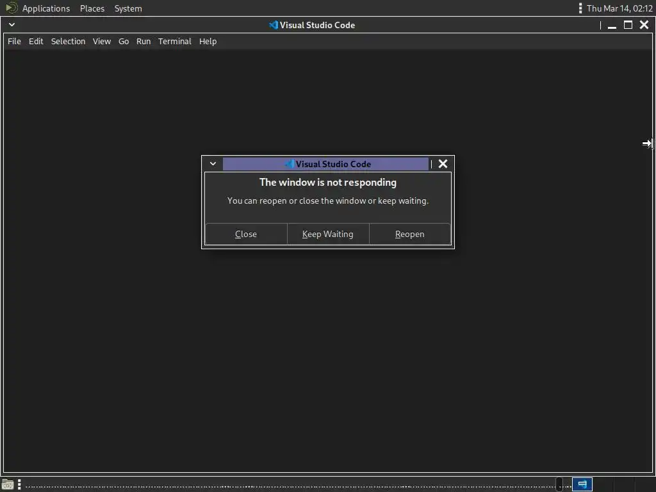Open the Go menu
Viewport: 656px width, 492px height.
point(124,42)
